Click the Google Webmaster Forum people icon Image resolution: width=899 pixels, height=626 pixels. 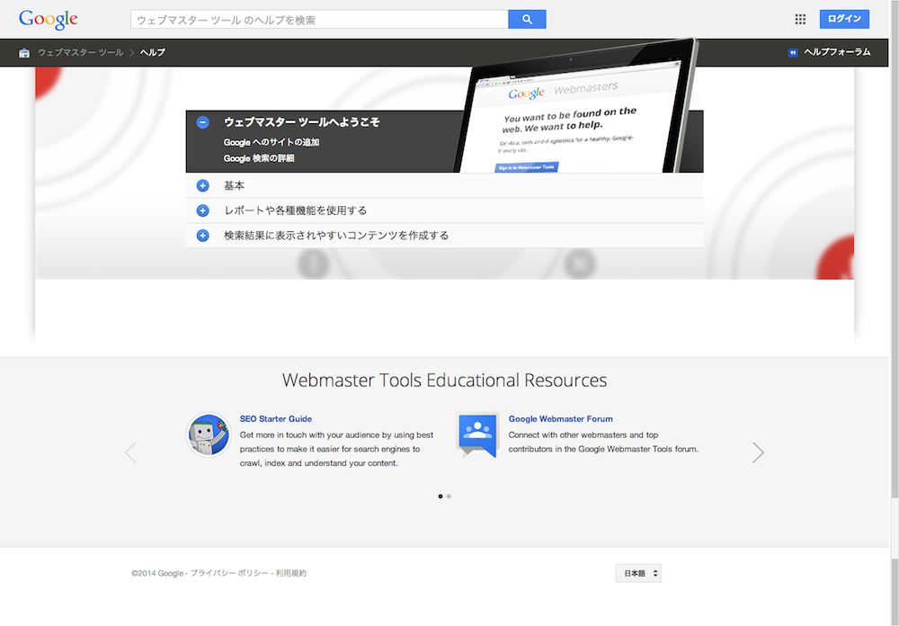[477, 434]
